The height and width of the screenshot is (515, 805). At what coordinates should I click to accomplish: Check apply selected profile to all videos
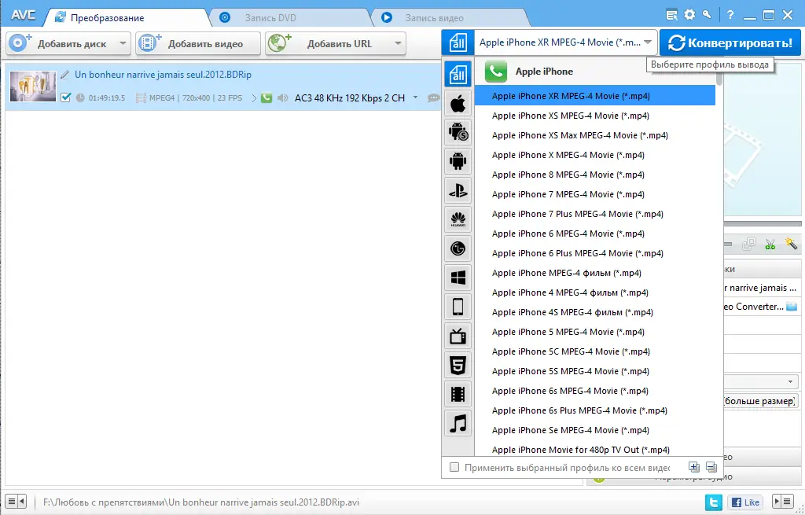point(454,467)
